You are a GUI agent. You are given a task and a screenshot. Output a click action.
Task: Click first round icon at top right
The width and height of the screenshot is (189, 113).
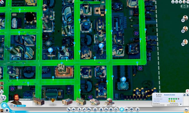click(173, 2)
